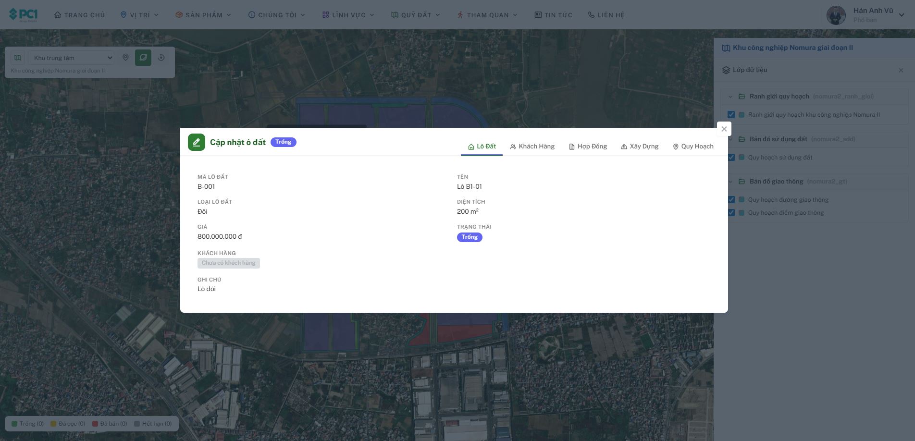This screenshot has width=915, height=441.
Task: Uncheck Quy hoạch điểm giao thông layer
Action: tap(731, 212)
